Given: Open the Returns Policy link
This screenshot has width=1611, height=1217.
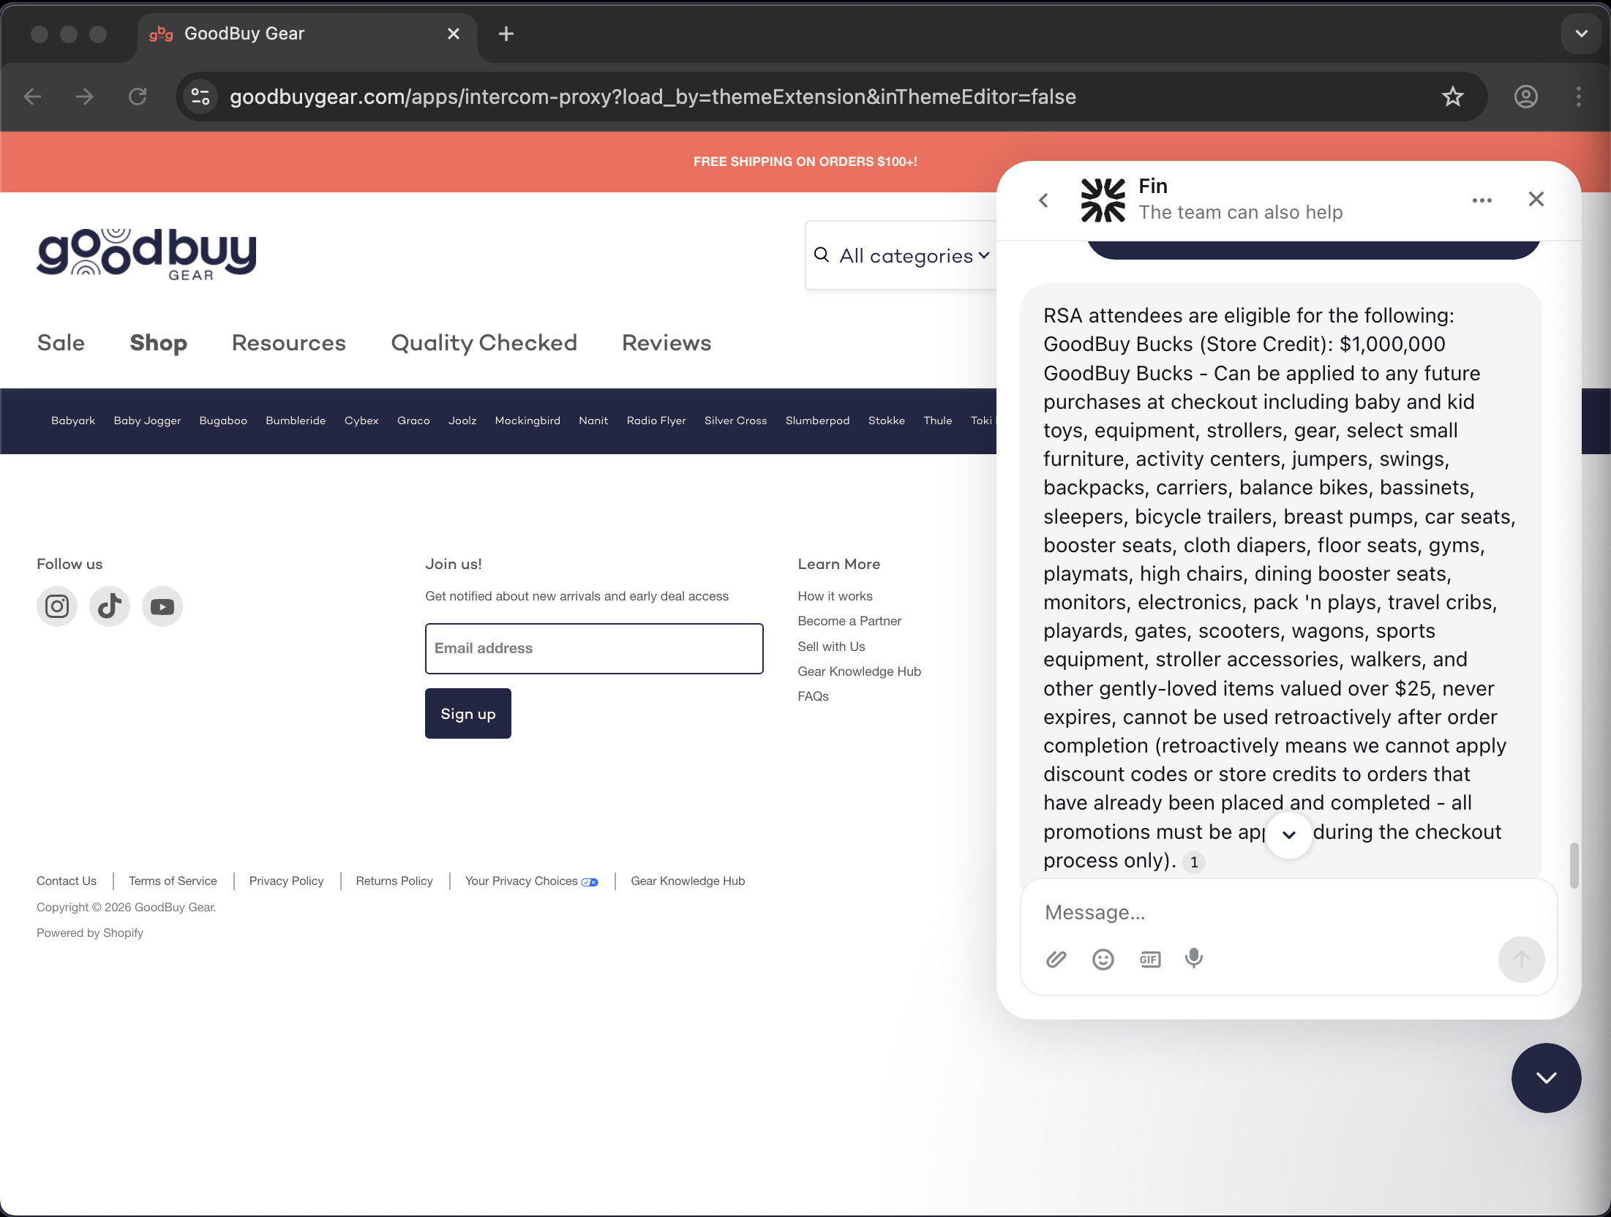Looking at the screenshot, I should 394,881.
